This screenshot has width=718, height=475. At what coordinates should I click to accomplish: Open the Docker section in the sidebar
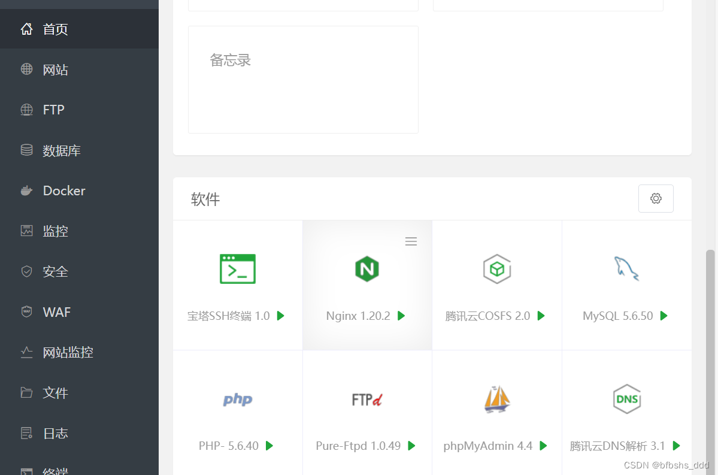point(63,190)
